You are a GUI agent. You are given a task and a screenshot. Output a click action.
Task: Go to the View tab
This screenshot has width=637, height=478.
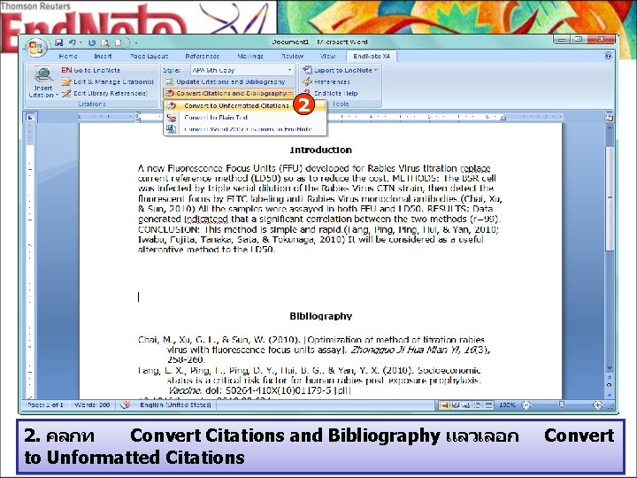tap(327, 56)
